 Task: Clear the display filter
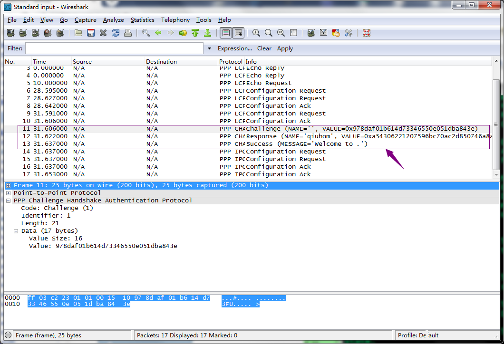pyautogui.click(x=264, y=48)
